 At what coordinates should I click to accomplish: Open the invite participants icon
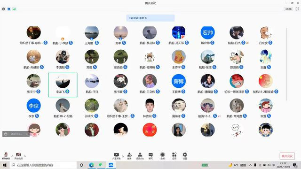point(129,156)
